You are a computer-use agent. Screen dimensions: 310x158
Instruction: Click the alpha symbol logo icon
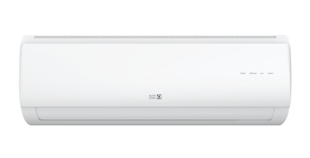point(159,97)
